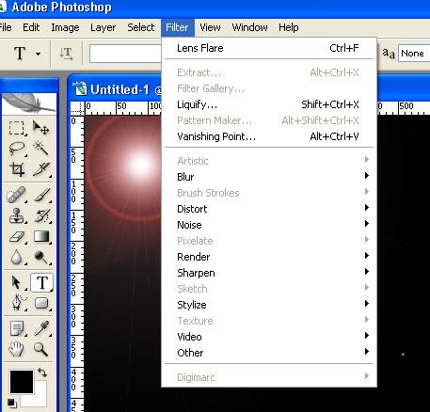Open the Edit menu
This screenshot has width=430, height=412.
(x=31, y=27)
